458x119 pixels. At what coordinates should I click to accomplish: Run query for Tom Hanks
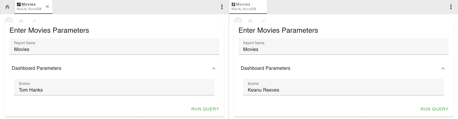point(205,109)
